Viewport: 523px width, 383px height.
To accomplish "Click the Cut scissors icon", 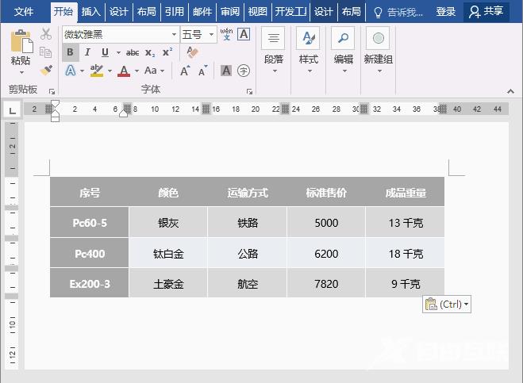I will pyautogui.click(x=46, y=34).
